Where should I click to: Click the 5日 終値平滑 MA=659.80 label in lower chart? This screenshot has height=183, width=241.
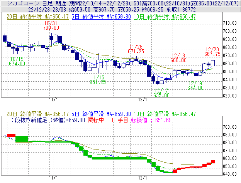pyautogui.click(x=101, y=114)
